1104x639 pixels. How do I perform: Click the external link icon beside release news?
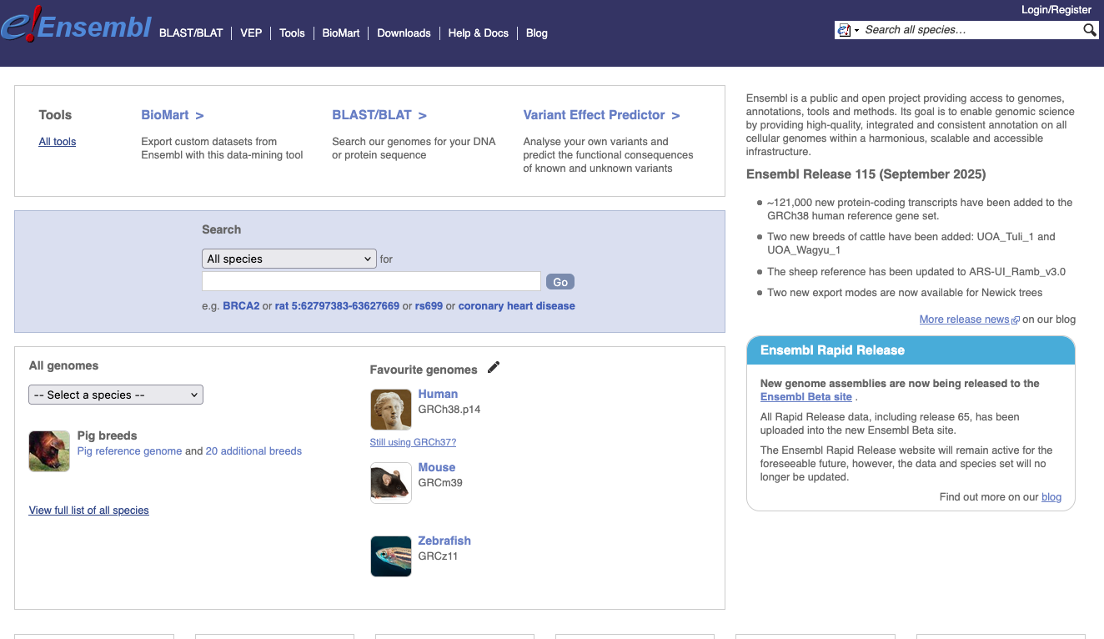[1015, 319]
